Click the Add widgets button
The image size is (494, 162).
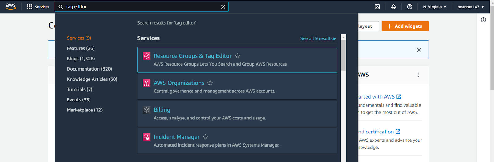tap(405, 26)
